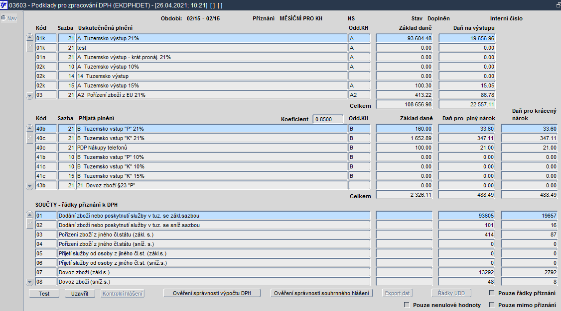Image resolution: width=561 pixels, height=311 pixels.
Task: Click Celkem Základ daně 108 656.98
Action: (x=404, y=104)
